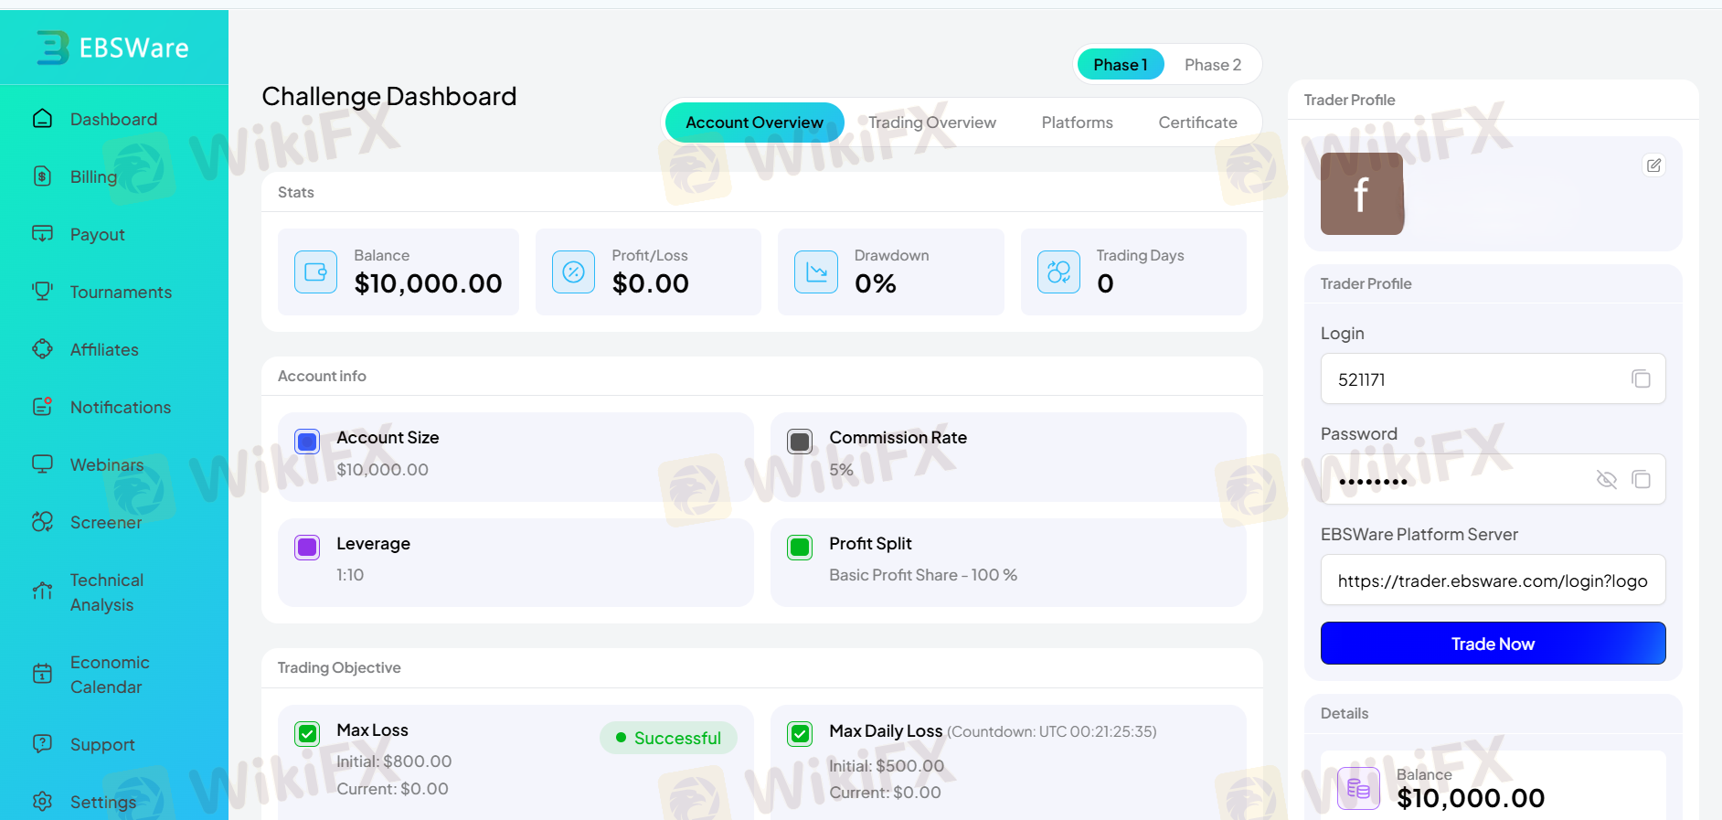1722x820 pixels.
Task: Click the Trading Days icon
Action: [x=1058, y=272]
